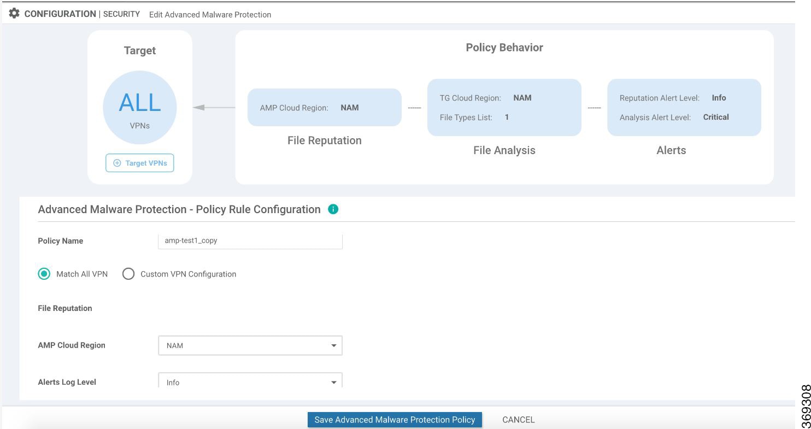Click the 'Policy Behavior' heading
The height and width of the screenshot is (429, 811).
[x=504, y=48]
